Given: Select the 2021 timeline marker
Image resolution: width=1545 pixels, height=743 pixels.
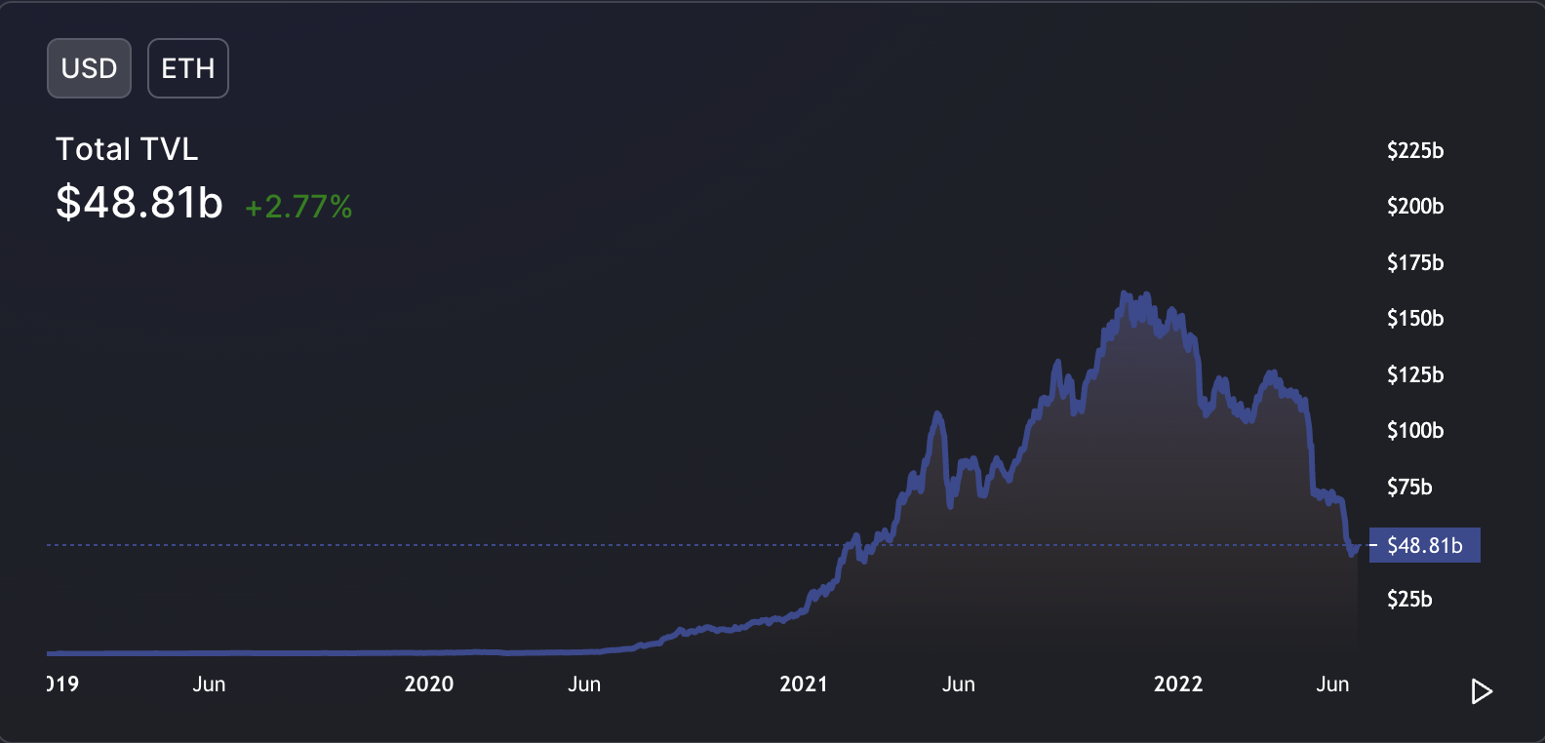Looking at the screenshot, I should click(804, 684).
